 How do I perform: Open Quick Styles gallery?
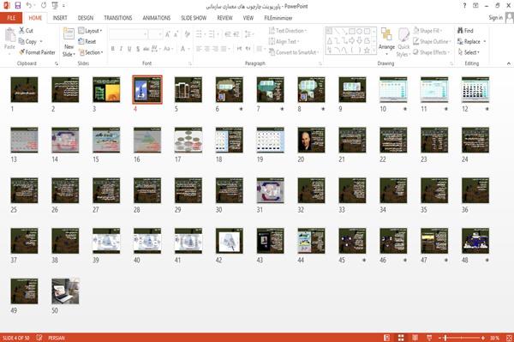point(403,43)
